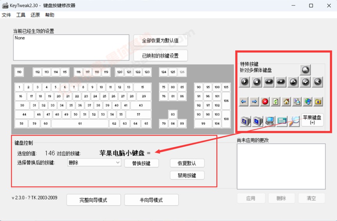Select numpad key 90 on layout

[x=199, y=87]
